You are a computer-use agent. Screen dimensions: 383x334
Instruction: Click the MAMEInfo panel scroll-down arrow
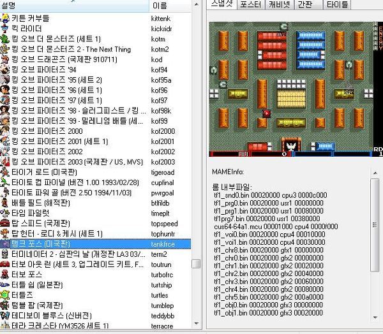tap(375, 317)
